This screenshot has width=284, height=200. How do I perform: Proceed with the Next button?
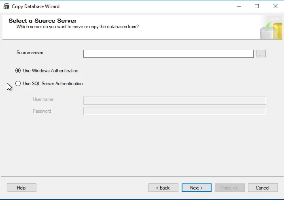[197, 188]
